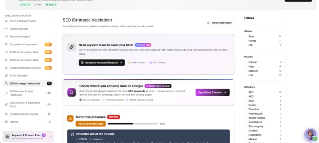Click the sparkle icon in the keyword ideas card
Viewport: 319px width, 143px height.
tap(72, 47)
